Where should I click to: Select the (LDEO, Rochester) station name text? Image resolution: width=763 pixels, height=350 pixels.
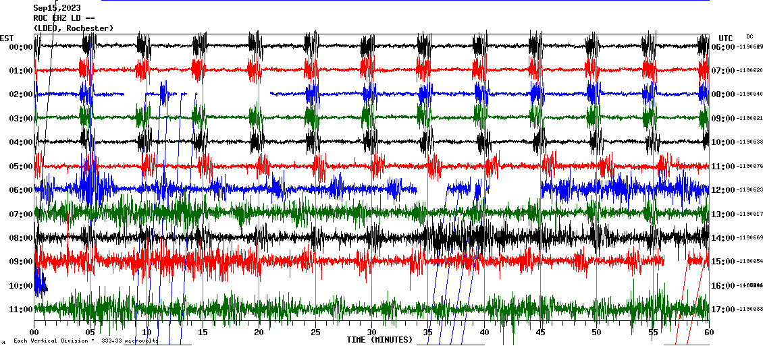74,28
